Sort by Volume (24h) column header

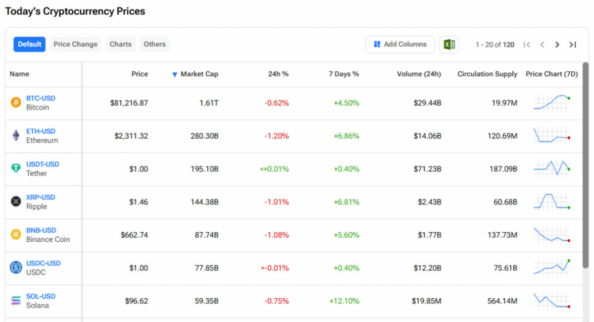[419, 74]
